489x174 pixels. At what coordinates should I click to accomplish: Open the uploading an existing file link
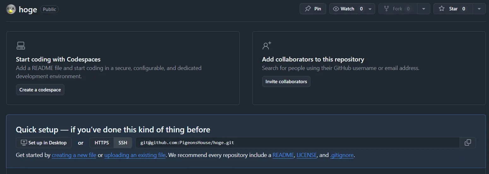tap(135, 155)
